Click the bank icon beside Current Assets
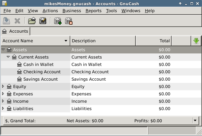This screenshot has width=202, height=136. pyautogui.click(x=14, y=57)
